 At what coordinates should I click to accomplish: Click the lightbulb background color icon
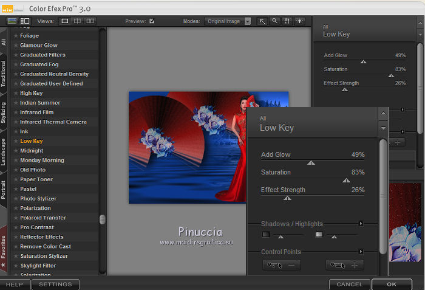[x=299, y=21]
